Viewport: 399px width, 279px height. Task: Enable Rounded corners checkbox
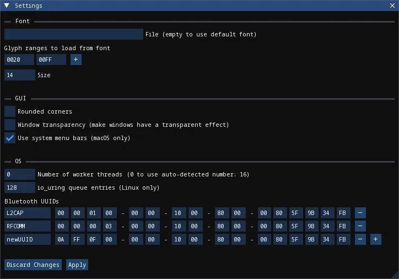(10, 111)
